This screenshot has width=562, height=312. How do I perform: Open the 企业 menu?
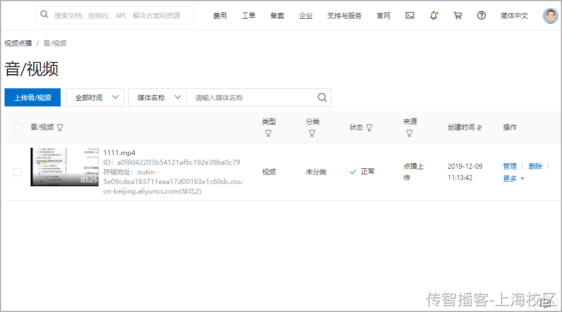[306, 16]
